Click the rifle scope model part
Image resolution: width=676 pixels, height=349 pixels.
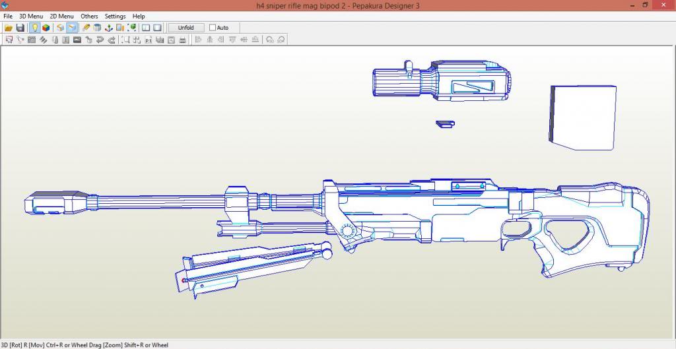pos(442,80)
